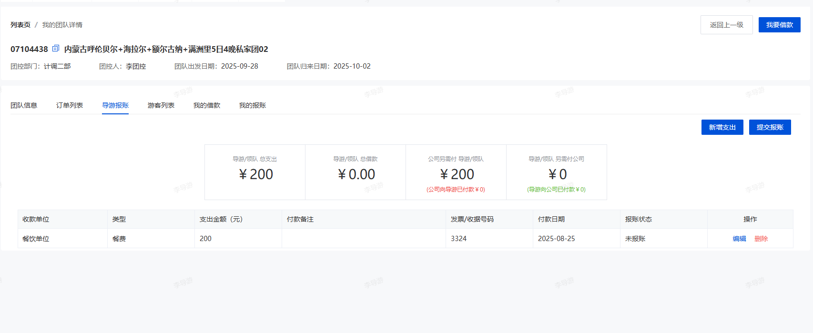The width and height of the screenshot is (813, 333).
Task: Click the 导游/领队 总支出 summary card
Action: tap(255, 172)
